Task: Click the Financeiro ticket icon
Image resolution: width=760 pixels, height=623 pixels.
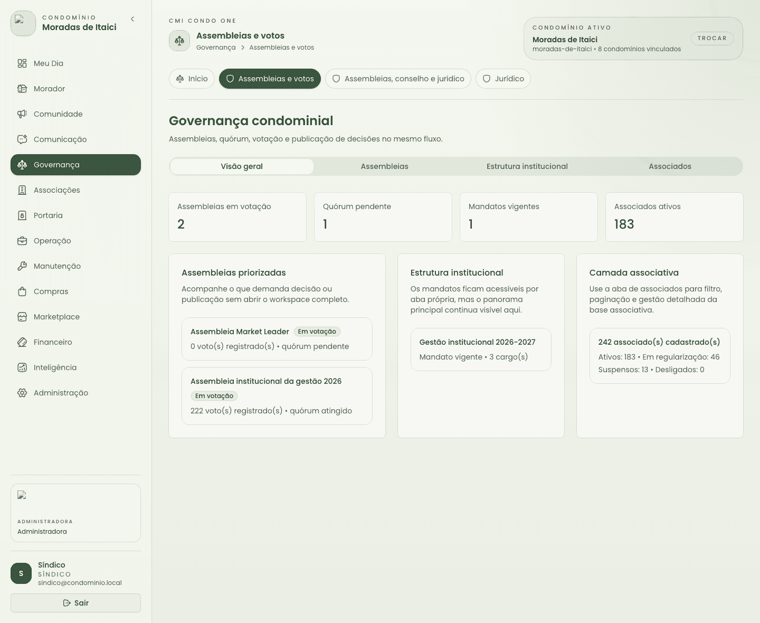Action: 22,342
